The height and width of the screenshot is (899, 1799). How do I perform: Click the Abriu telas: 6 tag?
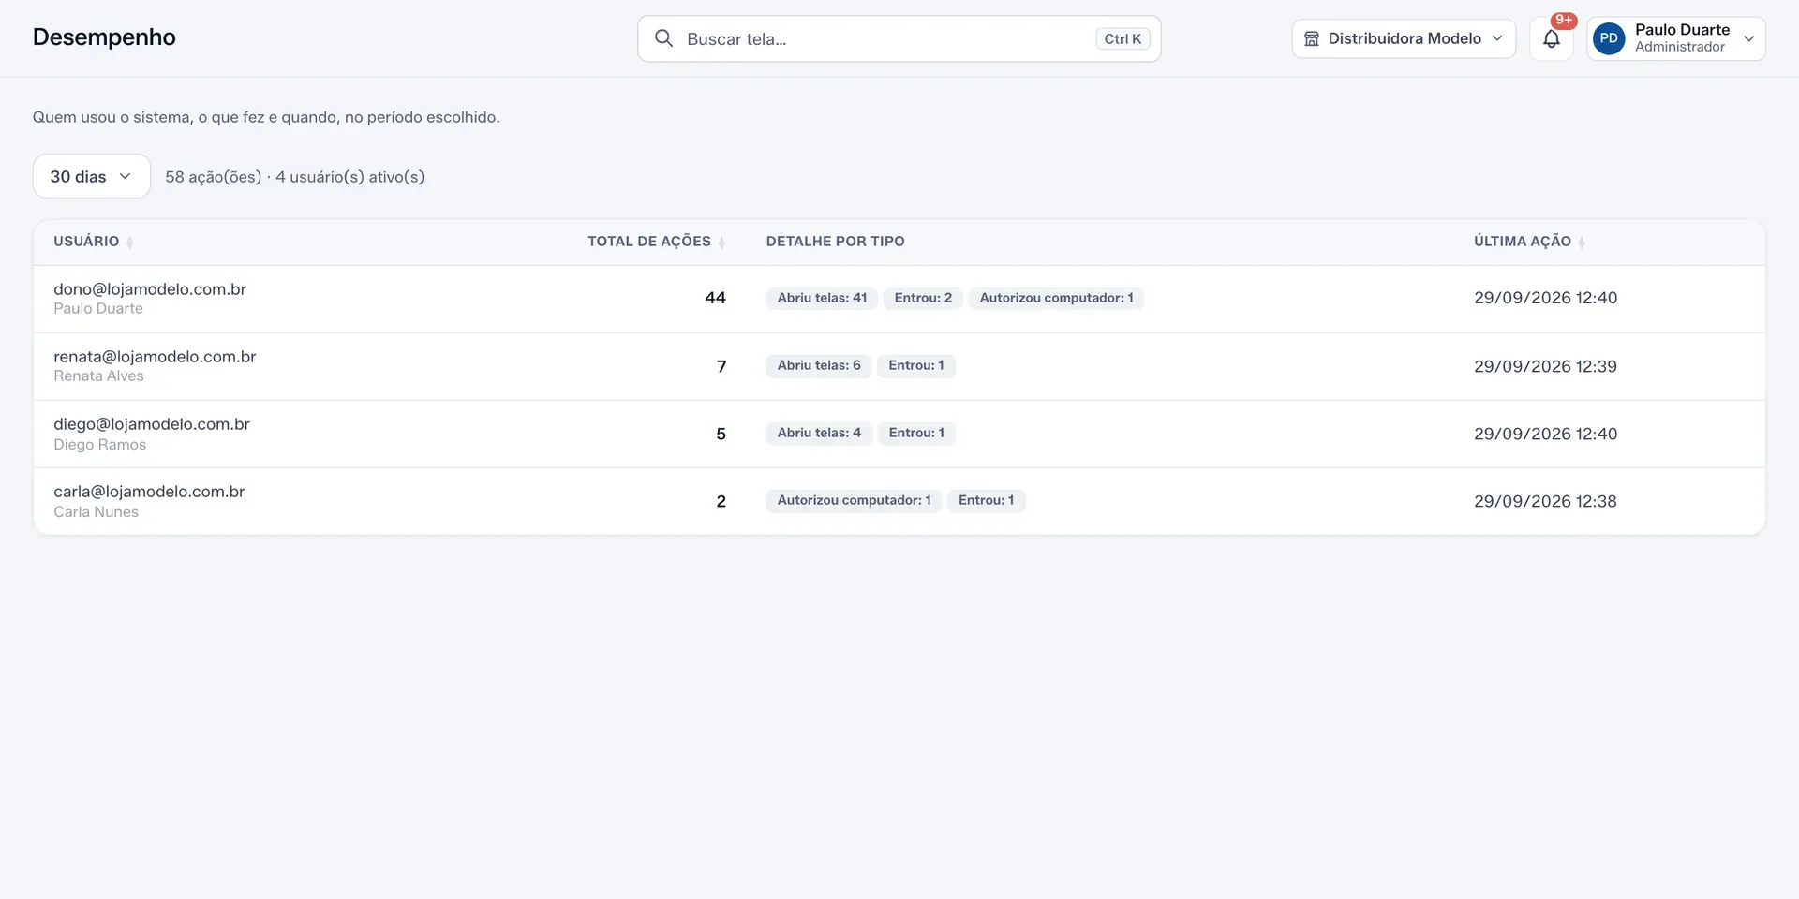819,365
